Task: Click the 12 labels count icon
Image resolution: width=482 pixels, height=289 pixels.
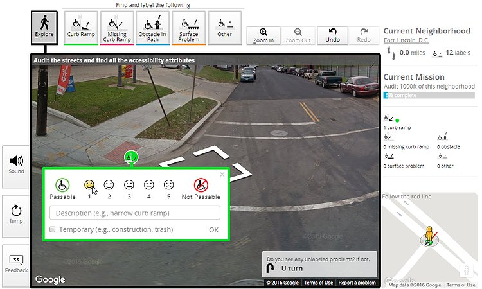Action: coord(438,53)
